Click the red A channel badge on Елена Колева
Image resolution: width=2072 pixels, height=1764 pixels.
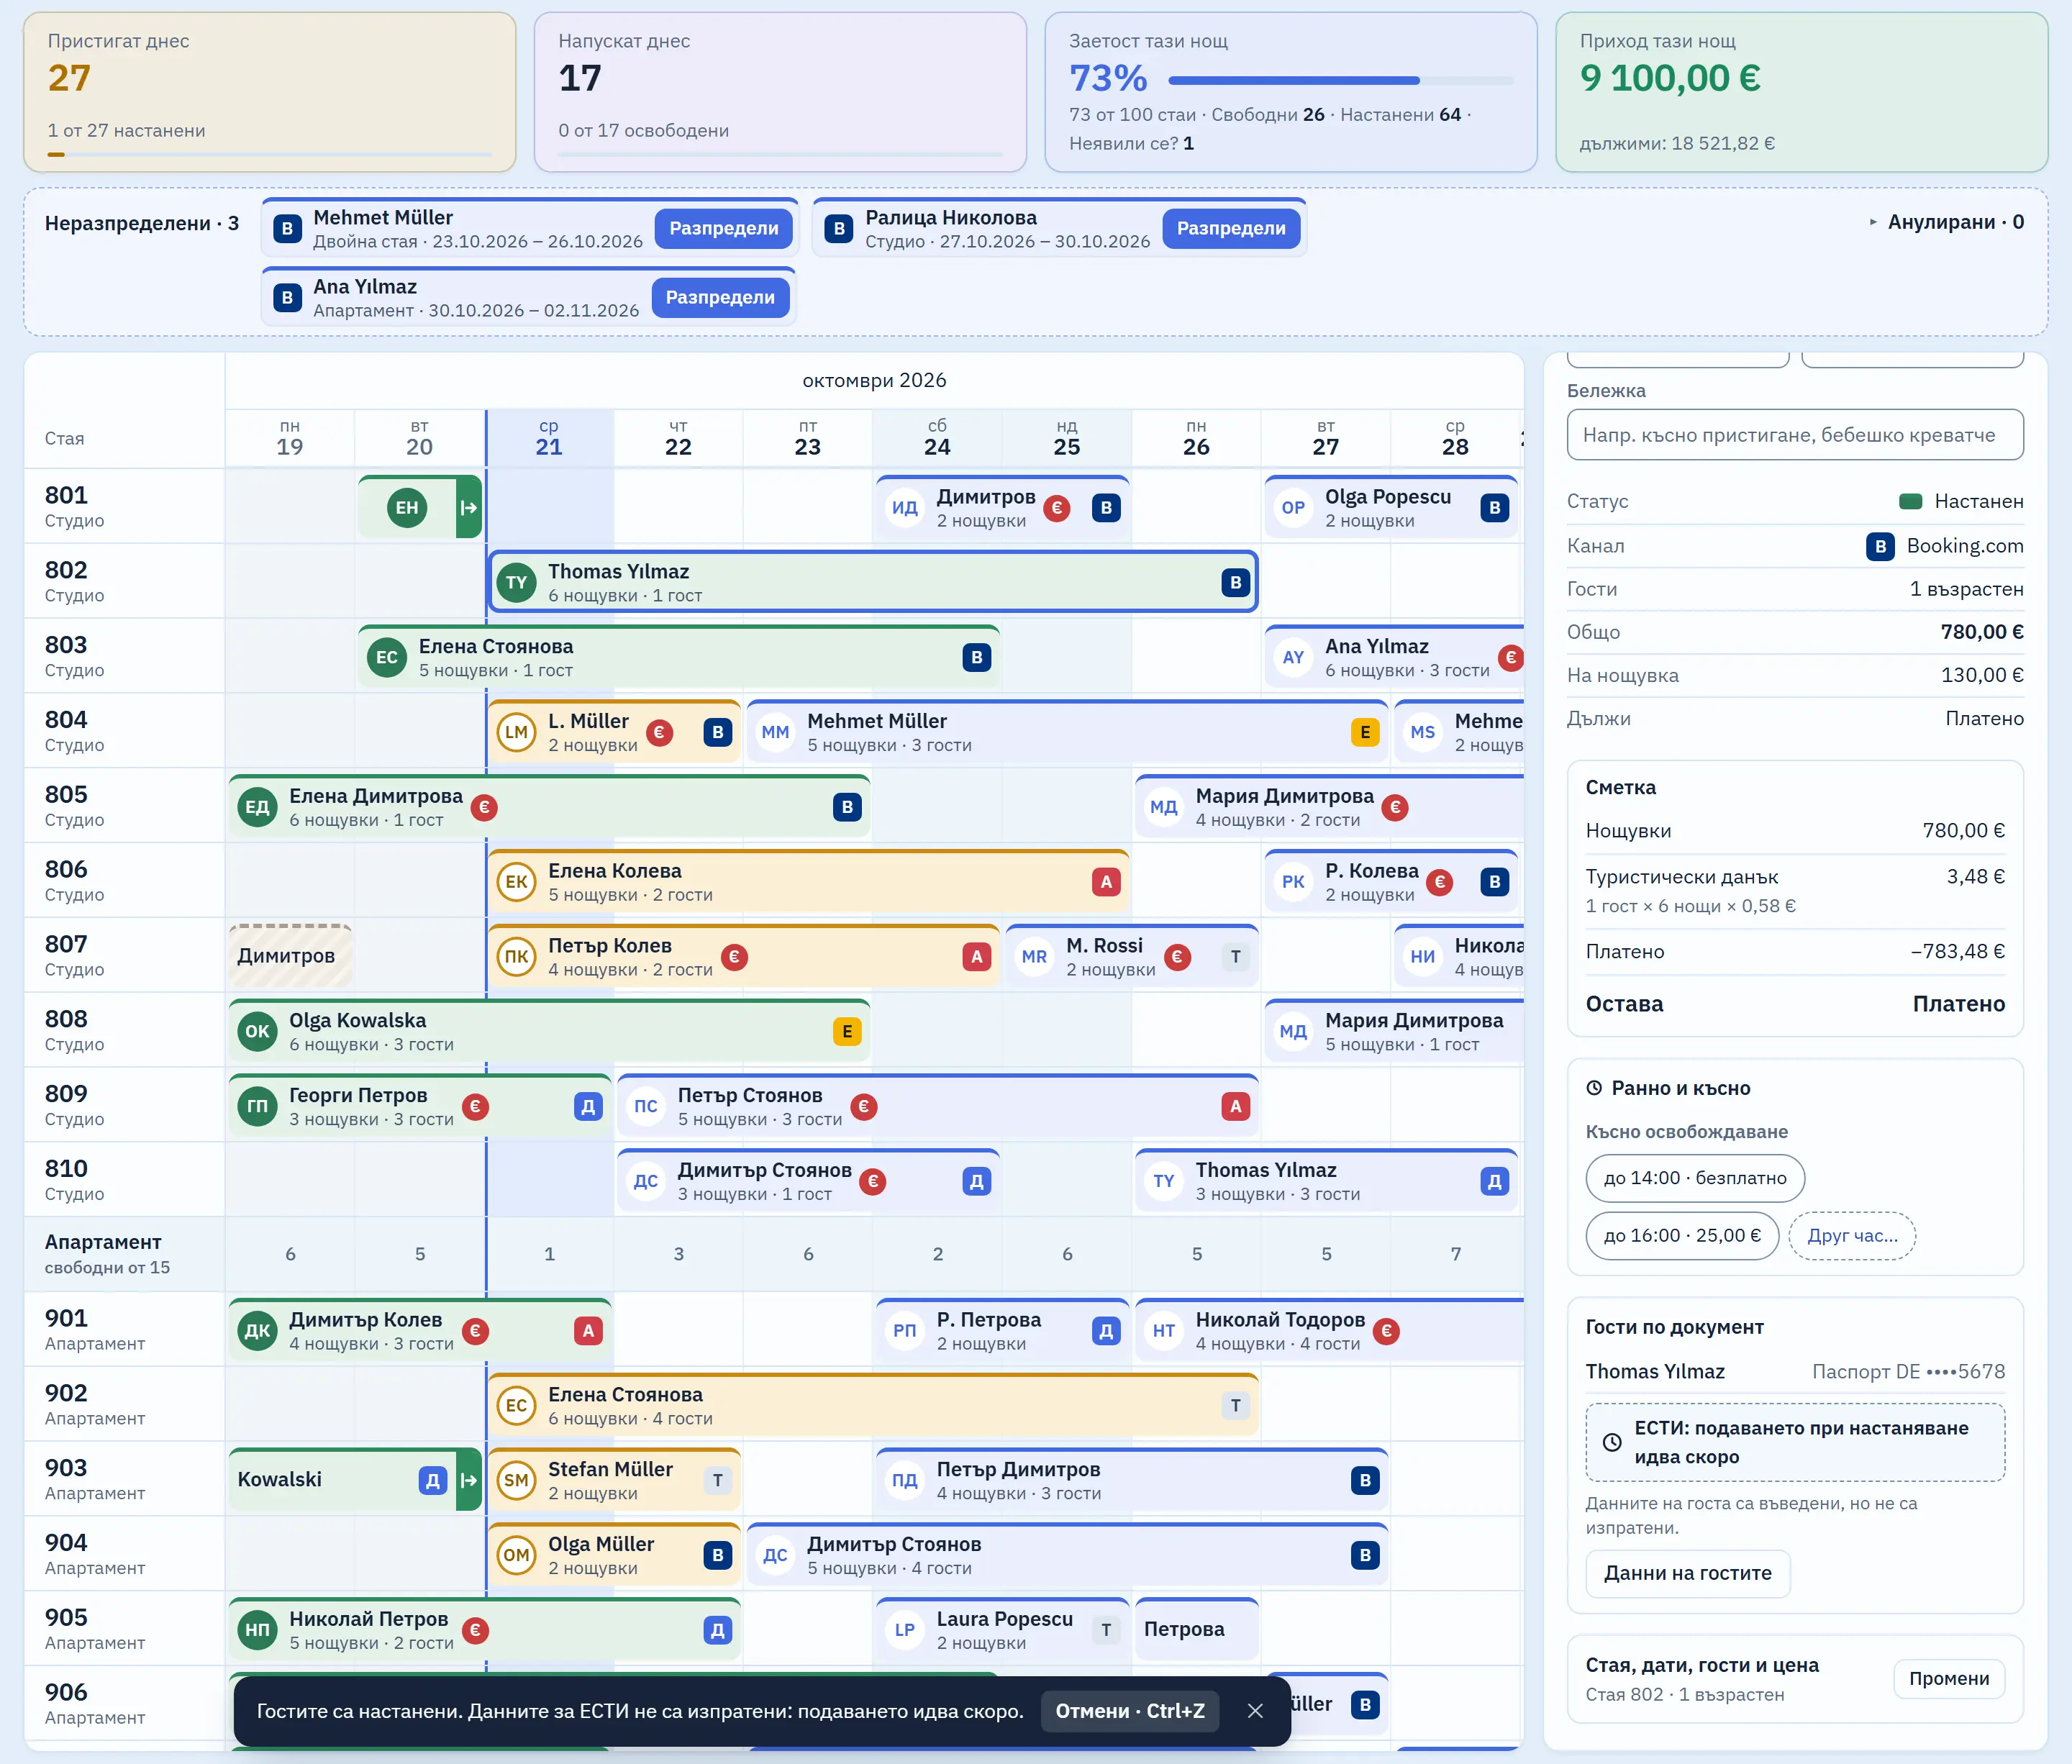point(1105,882)
